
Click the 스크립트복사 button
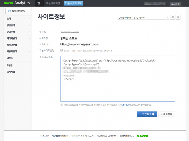click(147, 114)
